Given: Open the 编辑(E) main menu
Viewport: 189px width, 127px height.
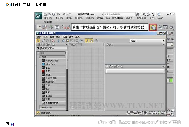Looking at the screenshot, I should click(48, 18).
